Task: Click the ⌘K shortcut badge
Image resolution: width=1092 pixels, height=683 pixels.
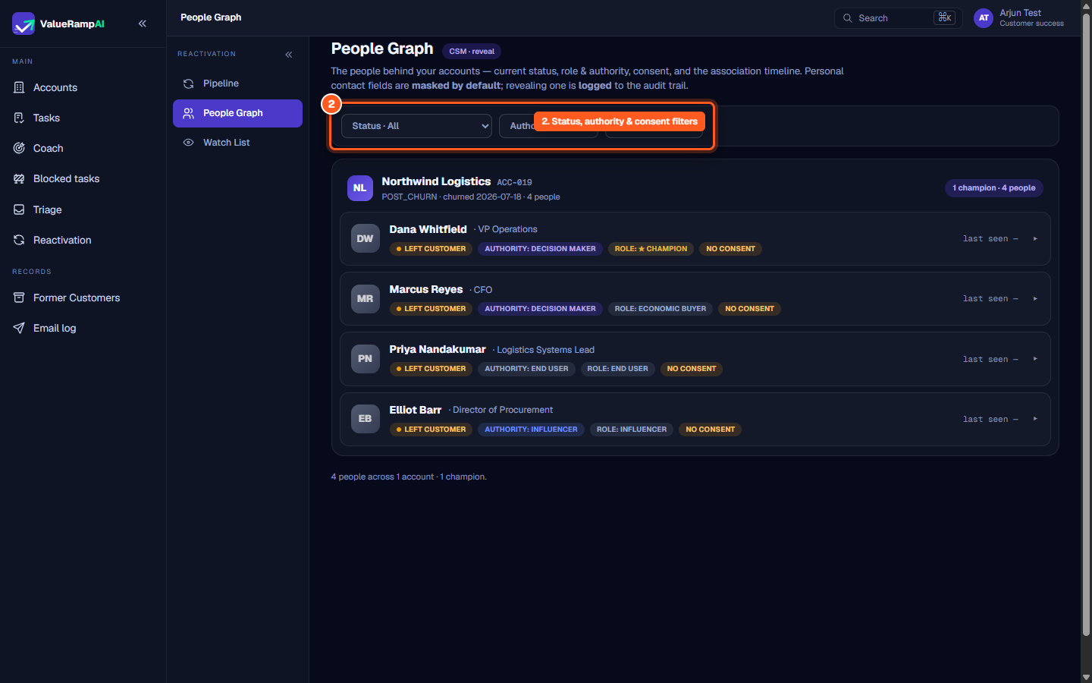Action: click(x=944, y=17)
